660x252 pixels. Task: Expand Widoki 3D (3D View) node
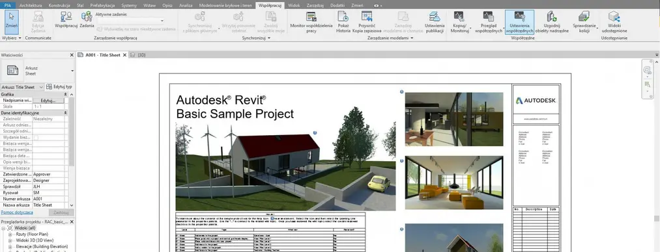point(10,240)
